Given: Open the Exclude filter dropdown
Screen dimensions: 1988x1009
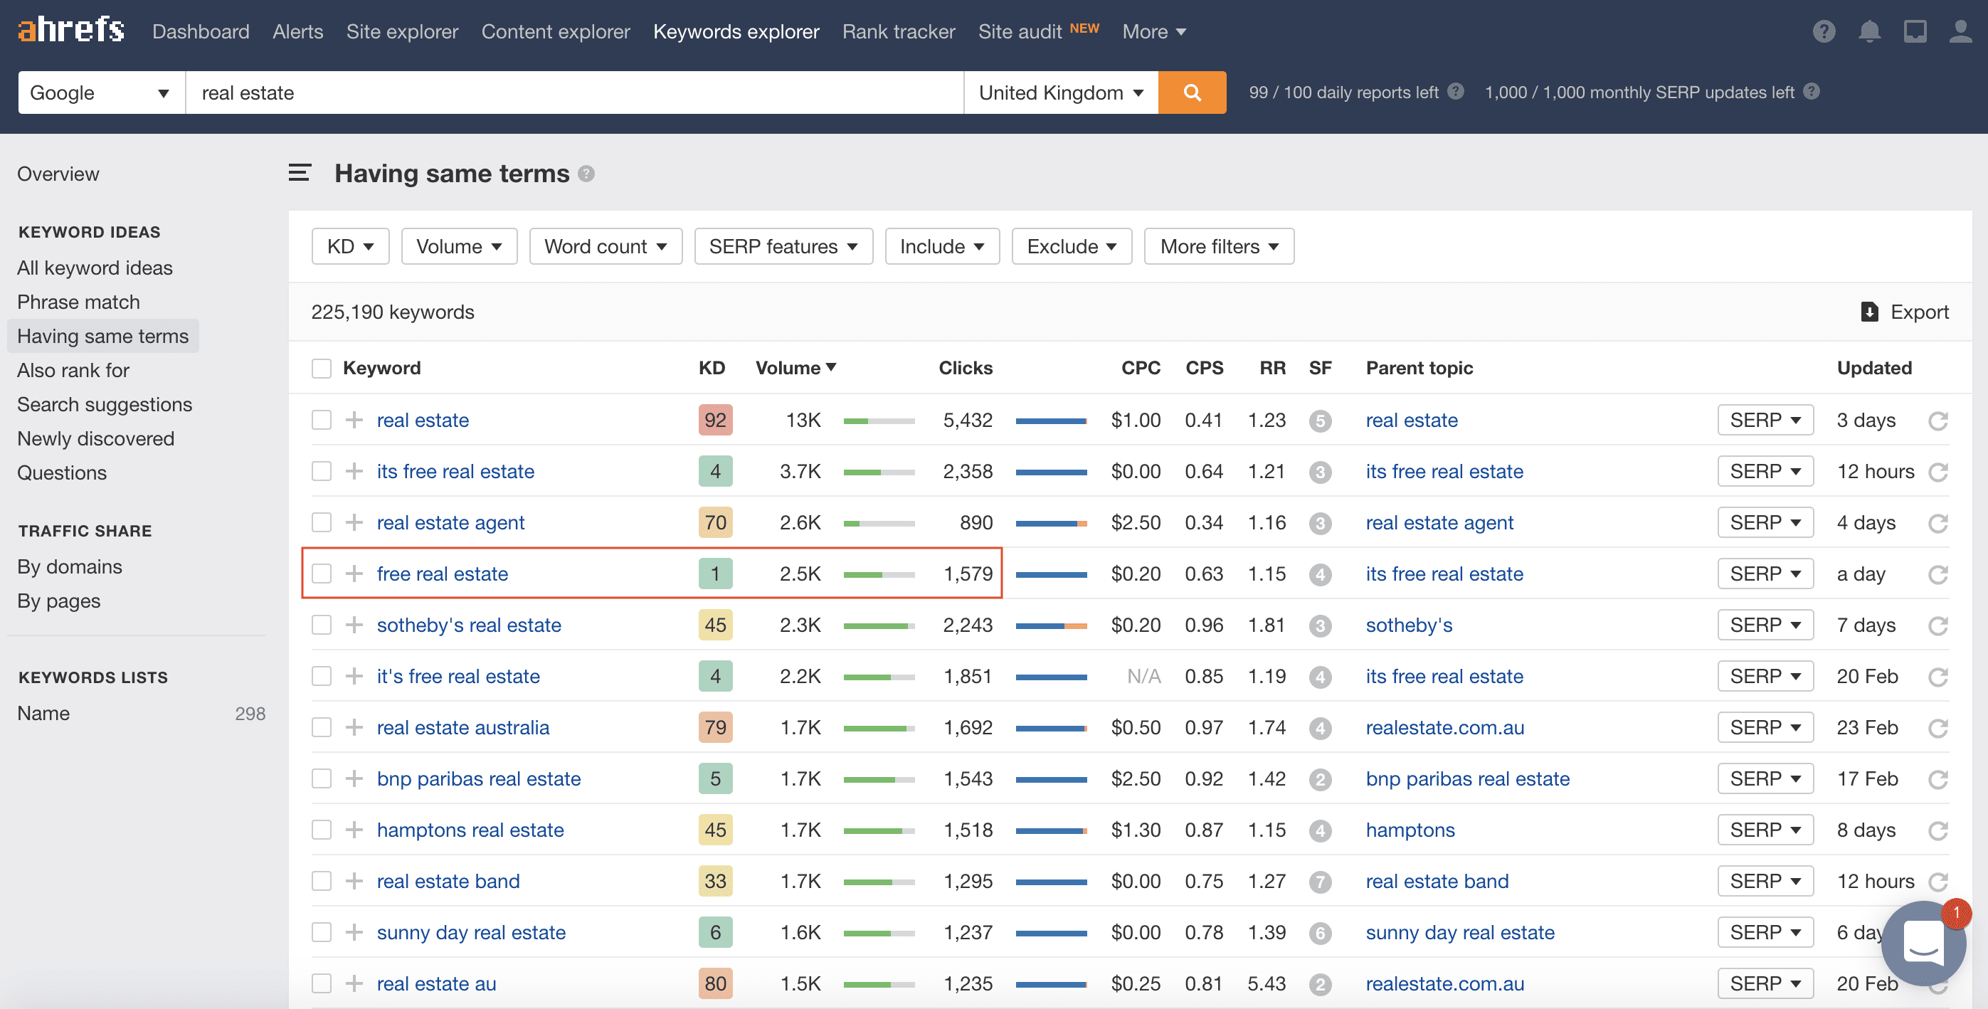Looking at the screenshot, I should coord(1071,246).
